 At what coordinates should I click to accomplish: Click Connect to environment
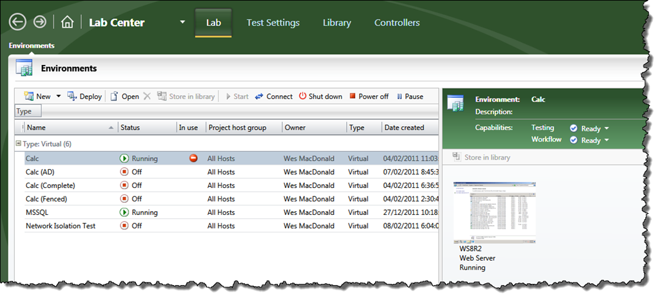pyautogui.click(x=259, y=97)
